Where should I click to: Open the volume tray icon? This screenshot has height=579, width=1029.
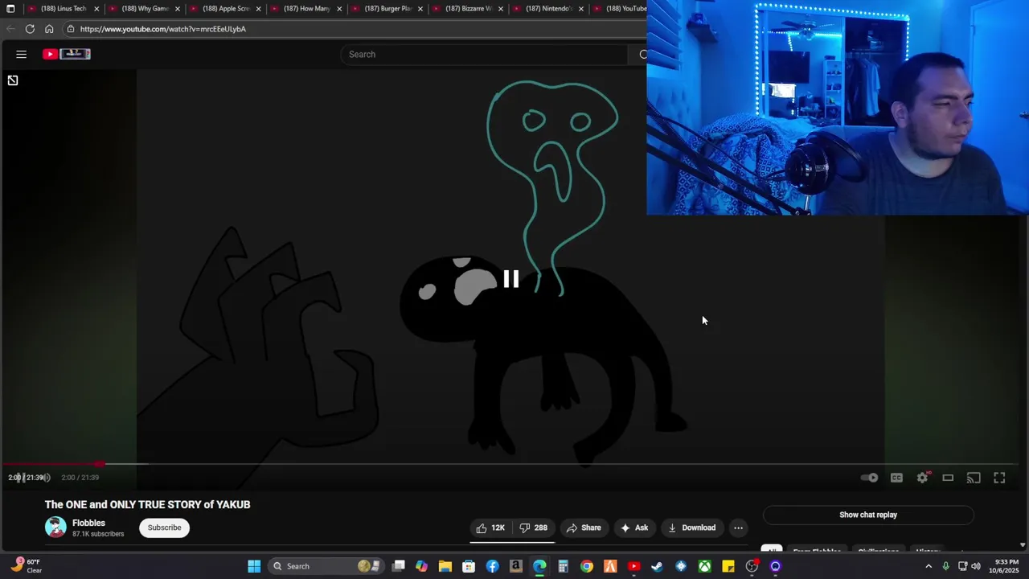pos(976,566)
